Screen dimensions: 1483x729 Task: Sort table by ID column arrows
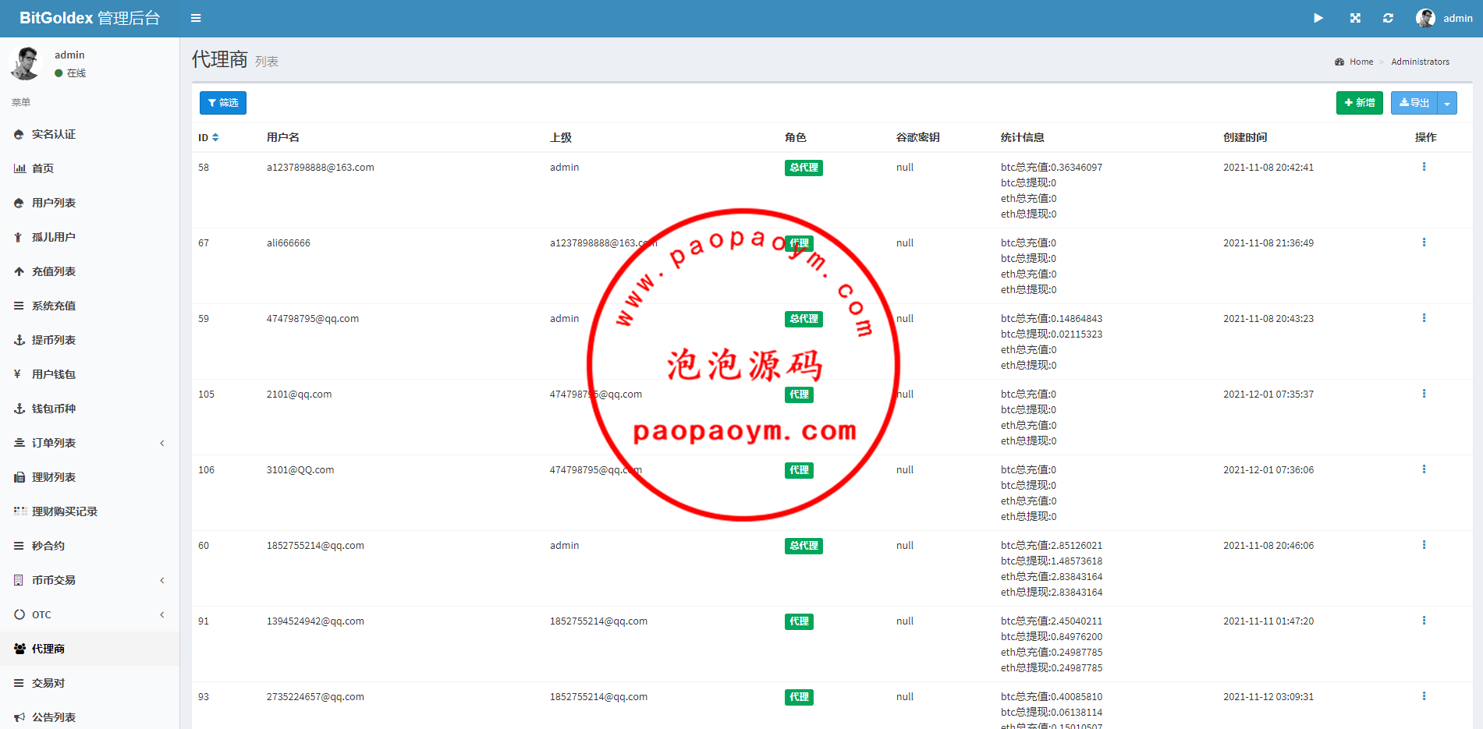coord(215,137)
